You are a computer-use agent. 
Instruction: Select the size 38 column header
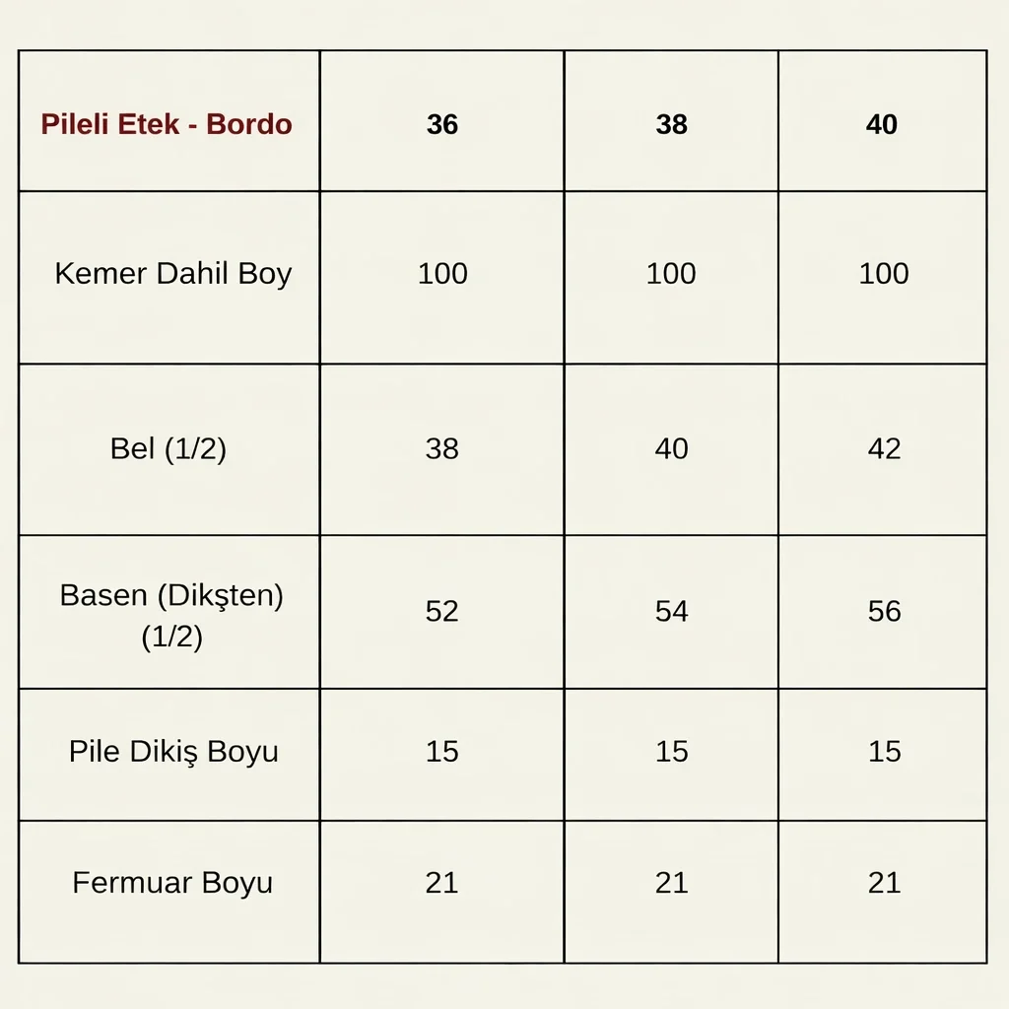(x=671, y=125)
